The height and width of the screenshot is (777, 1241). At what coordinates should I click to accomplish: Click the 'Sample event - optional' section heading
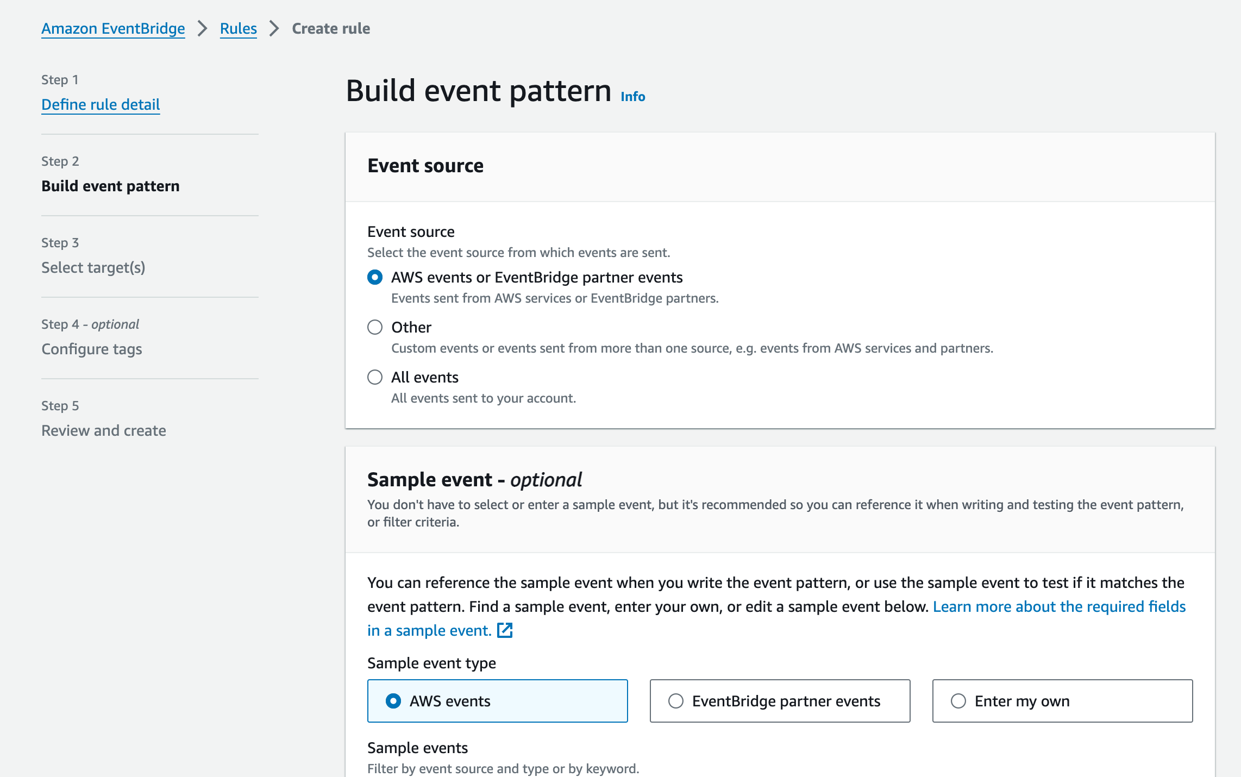(474, 479)
